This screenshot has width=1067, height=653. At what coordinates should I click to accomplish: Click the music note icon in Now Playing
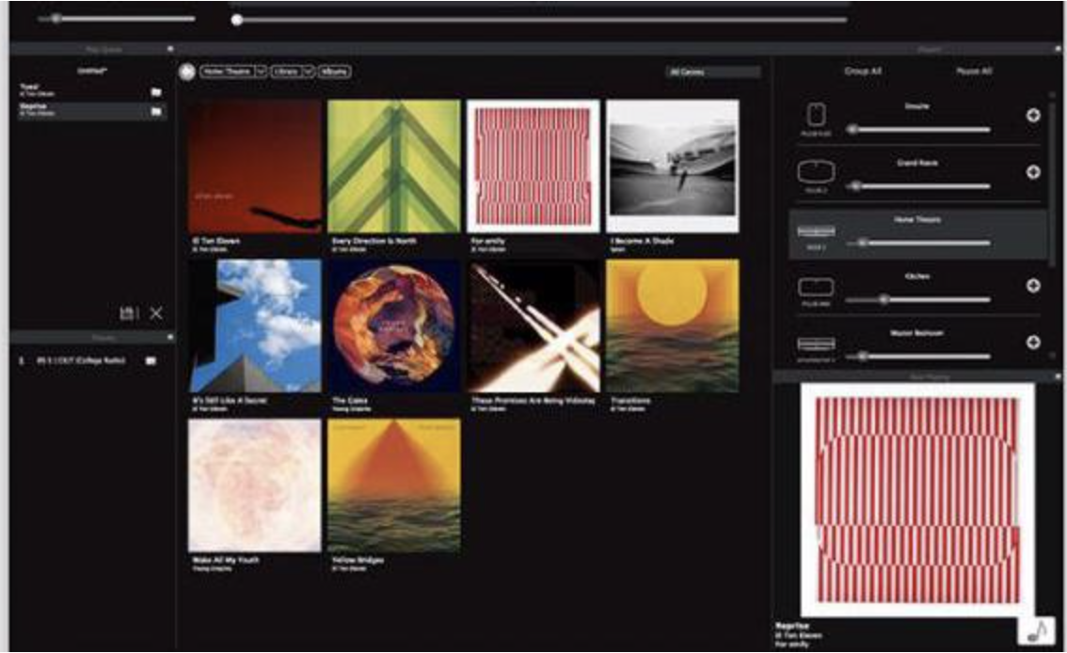click(1035, 629)
